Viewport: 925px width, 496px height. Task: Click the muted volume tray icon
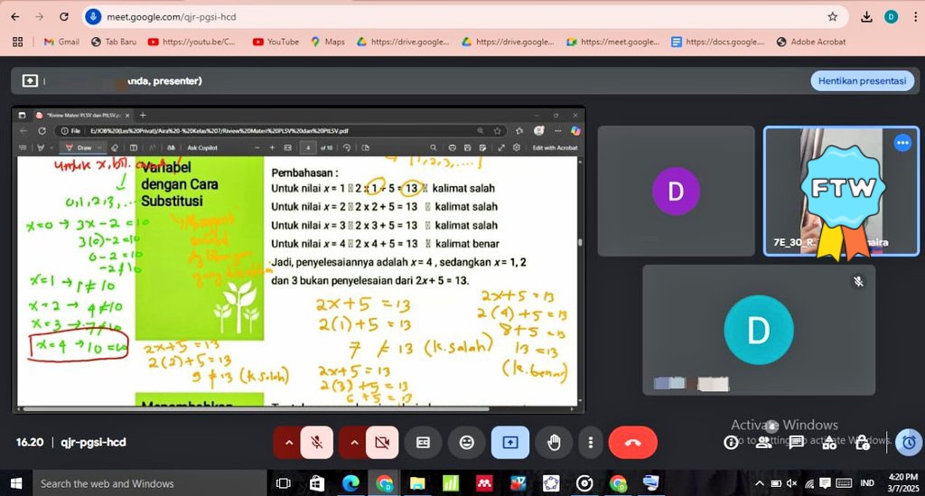[x=791, y=483]
